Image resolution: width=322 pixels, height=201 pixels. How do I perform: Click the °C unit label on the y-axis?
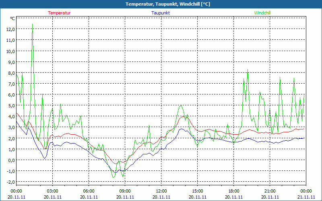click(x=12, y=18)
